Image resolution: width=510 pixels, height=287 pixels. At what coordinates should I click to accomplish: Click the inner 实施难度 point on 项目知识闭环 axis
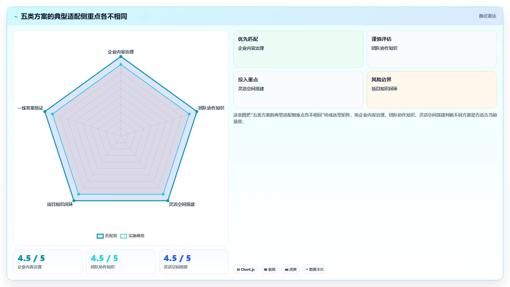click(x=78, y=194)
